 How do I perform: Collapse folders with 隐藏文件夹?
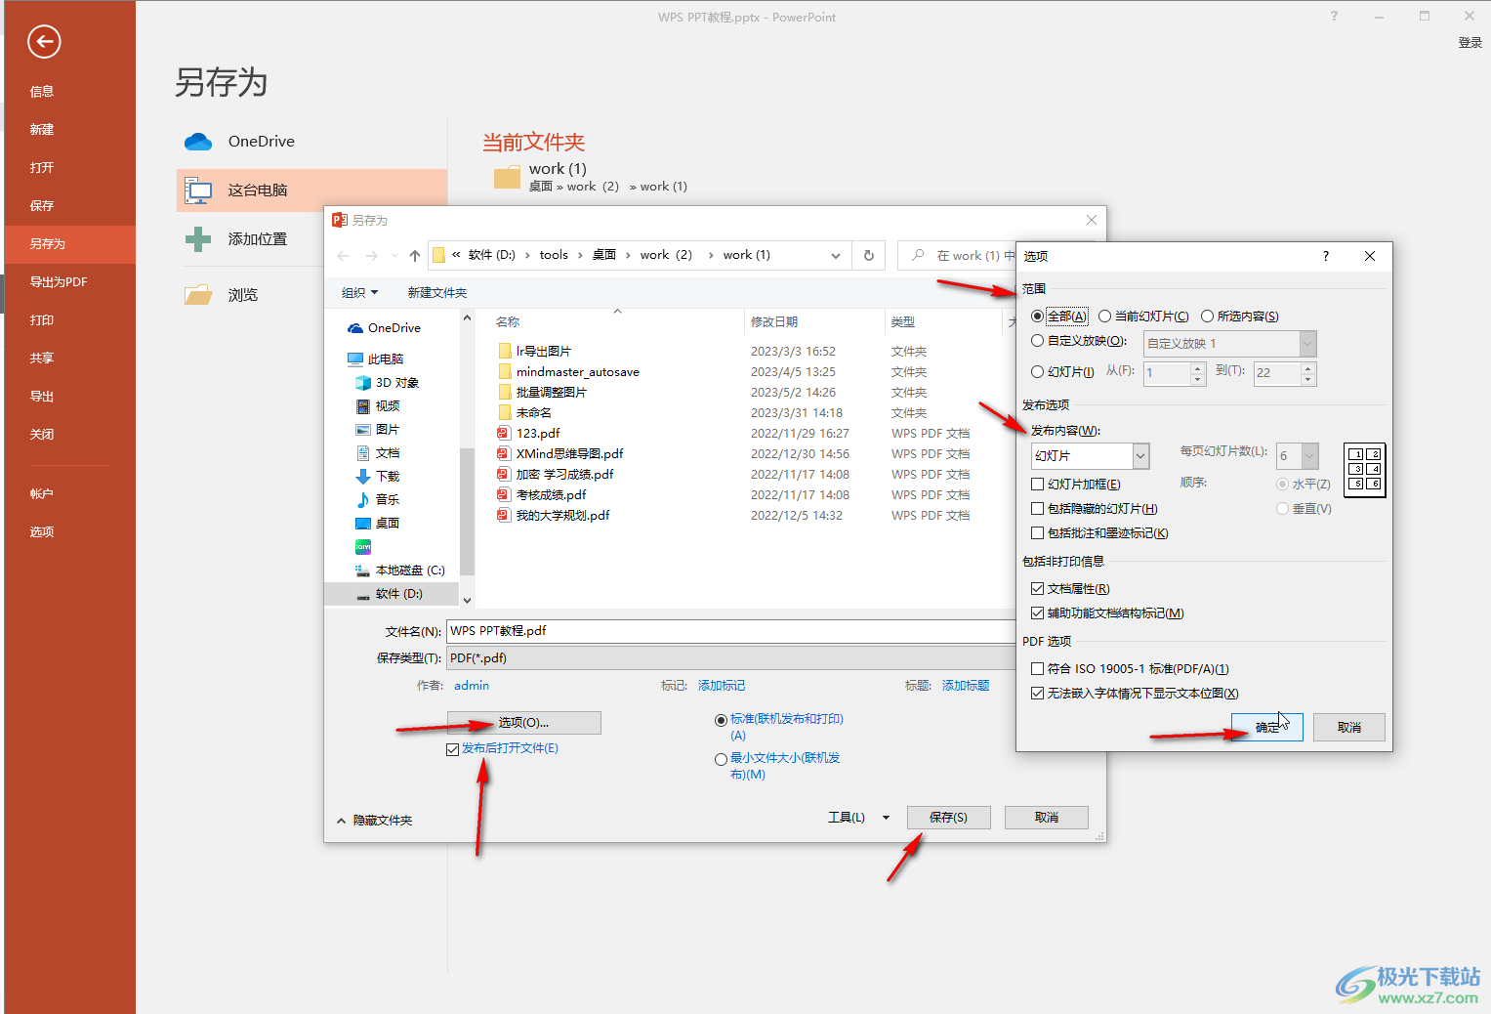[x=374, y=821]
